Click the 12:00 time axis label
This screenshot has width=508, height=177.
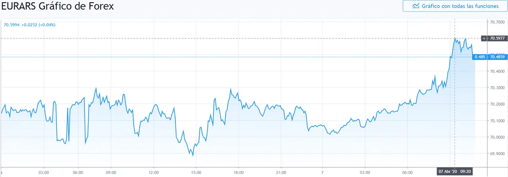[x=154, y=172]
